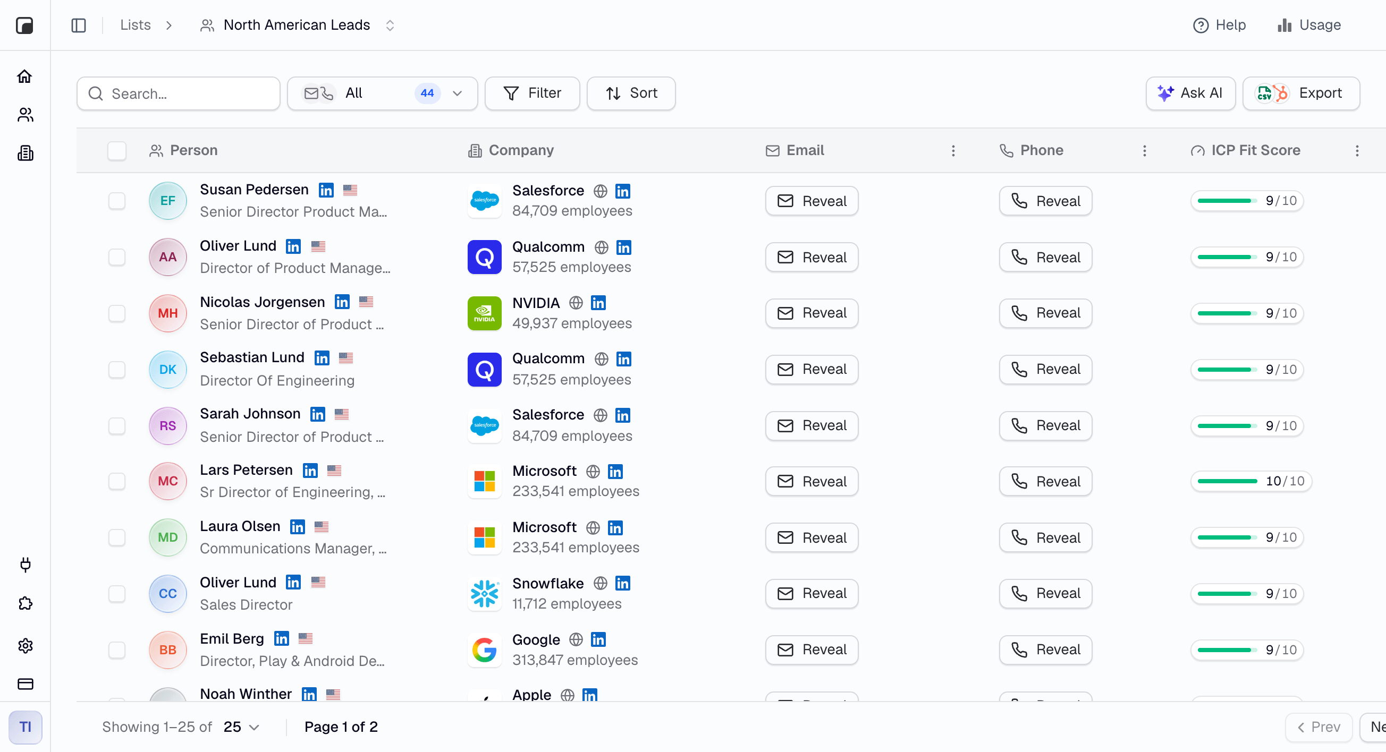The width and height of the screenshot is (1386, 752).
Task: Check the Emil Berg row checkbox
Action: pos(117,650)
